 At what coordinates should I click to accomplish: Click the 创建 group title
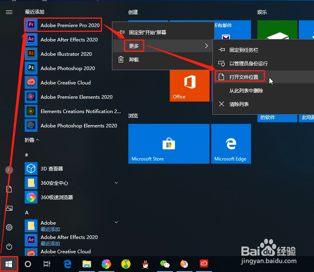click(133, 12)
